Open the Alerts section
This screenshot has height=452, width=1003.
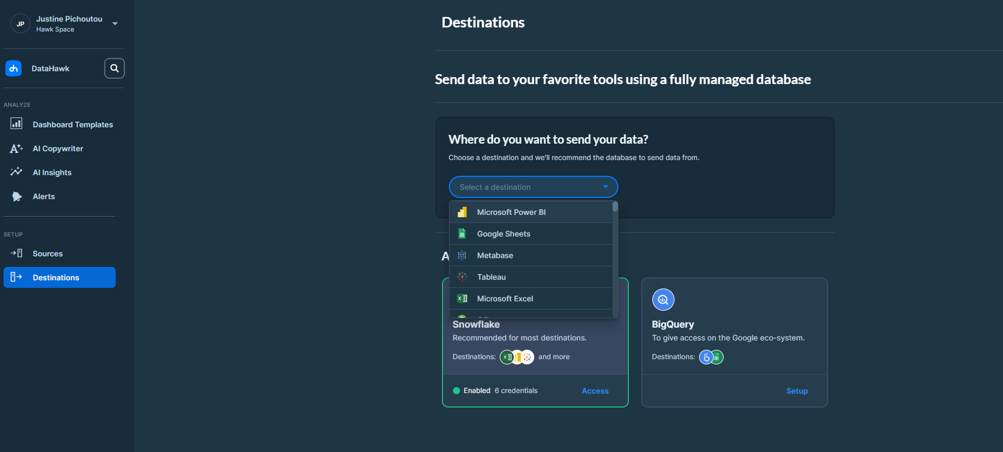(60, 196)
